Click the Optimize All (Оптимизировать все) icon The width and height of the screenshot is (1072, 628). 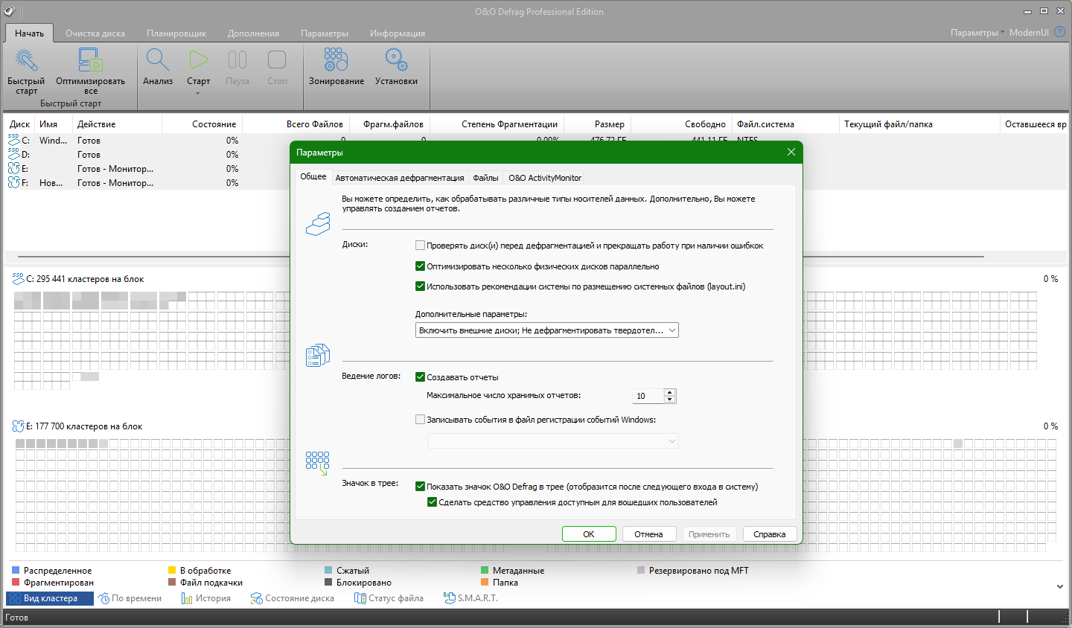pyautogui.click(x=90, y=60)
